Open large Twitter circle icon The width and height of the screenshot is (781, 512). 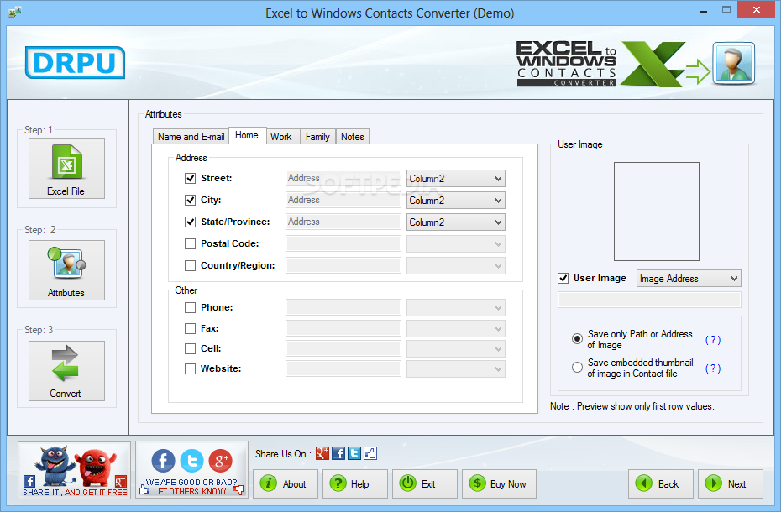coord(191,461)
